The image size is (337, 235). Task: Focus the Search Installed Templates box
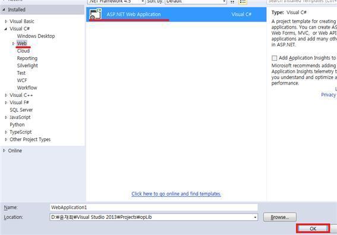pos(302,2)
